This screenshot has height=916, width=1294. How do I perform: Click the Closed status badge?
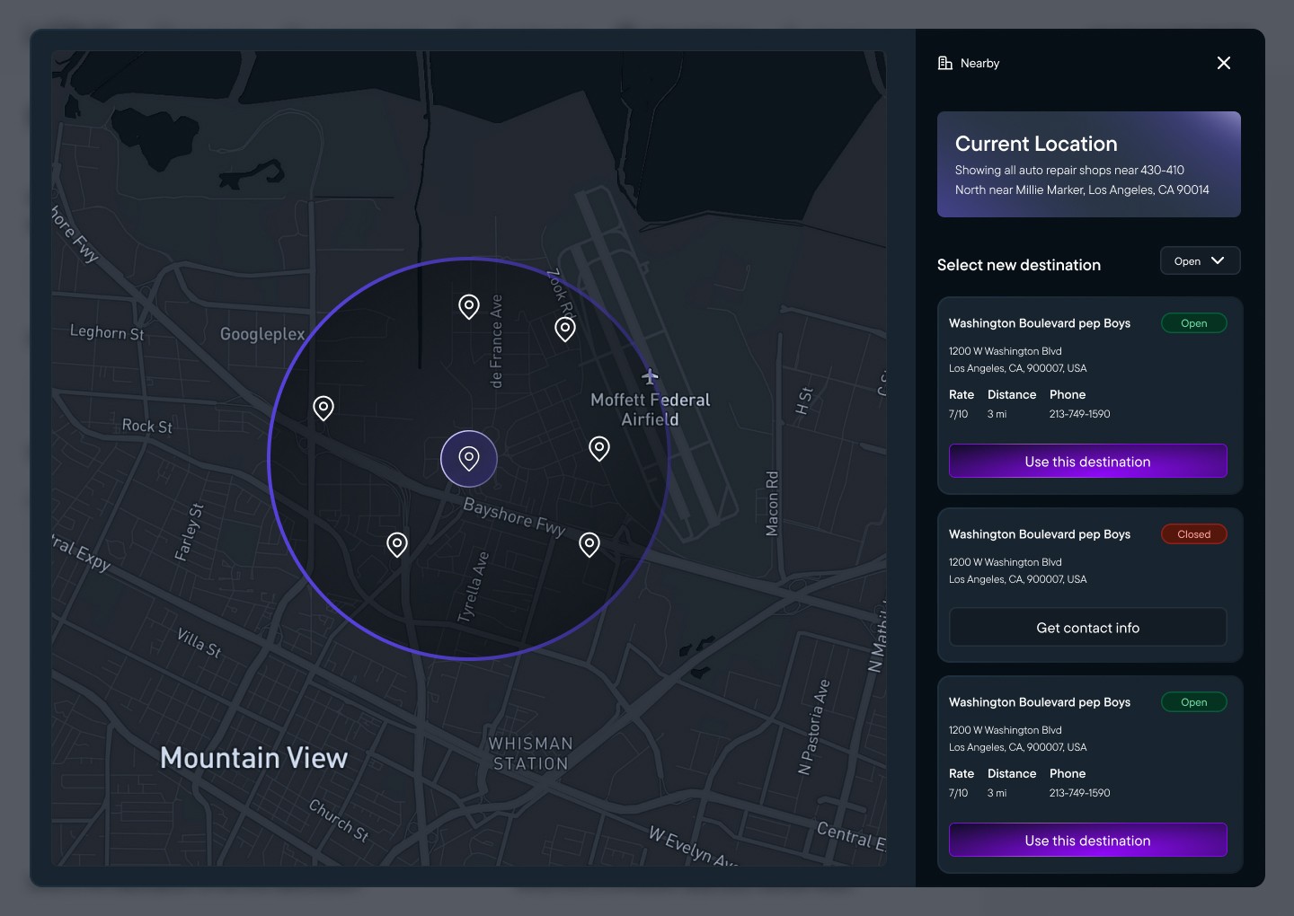pos(1194,534)
